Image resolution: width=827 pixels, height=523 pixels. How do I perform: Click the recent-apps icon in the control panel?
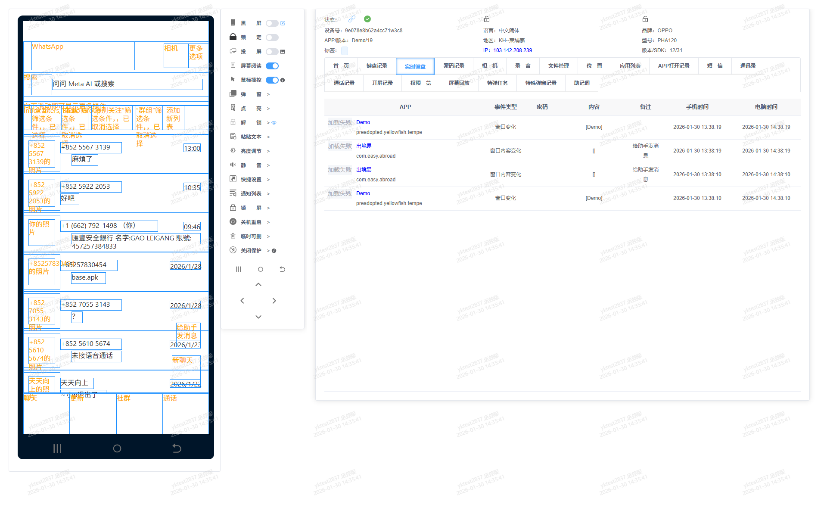coord(239,269)
